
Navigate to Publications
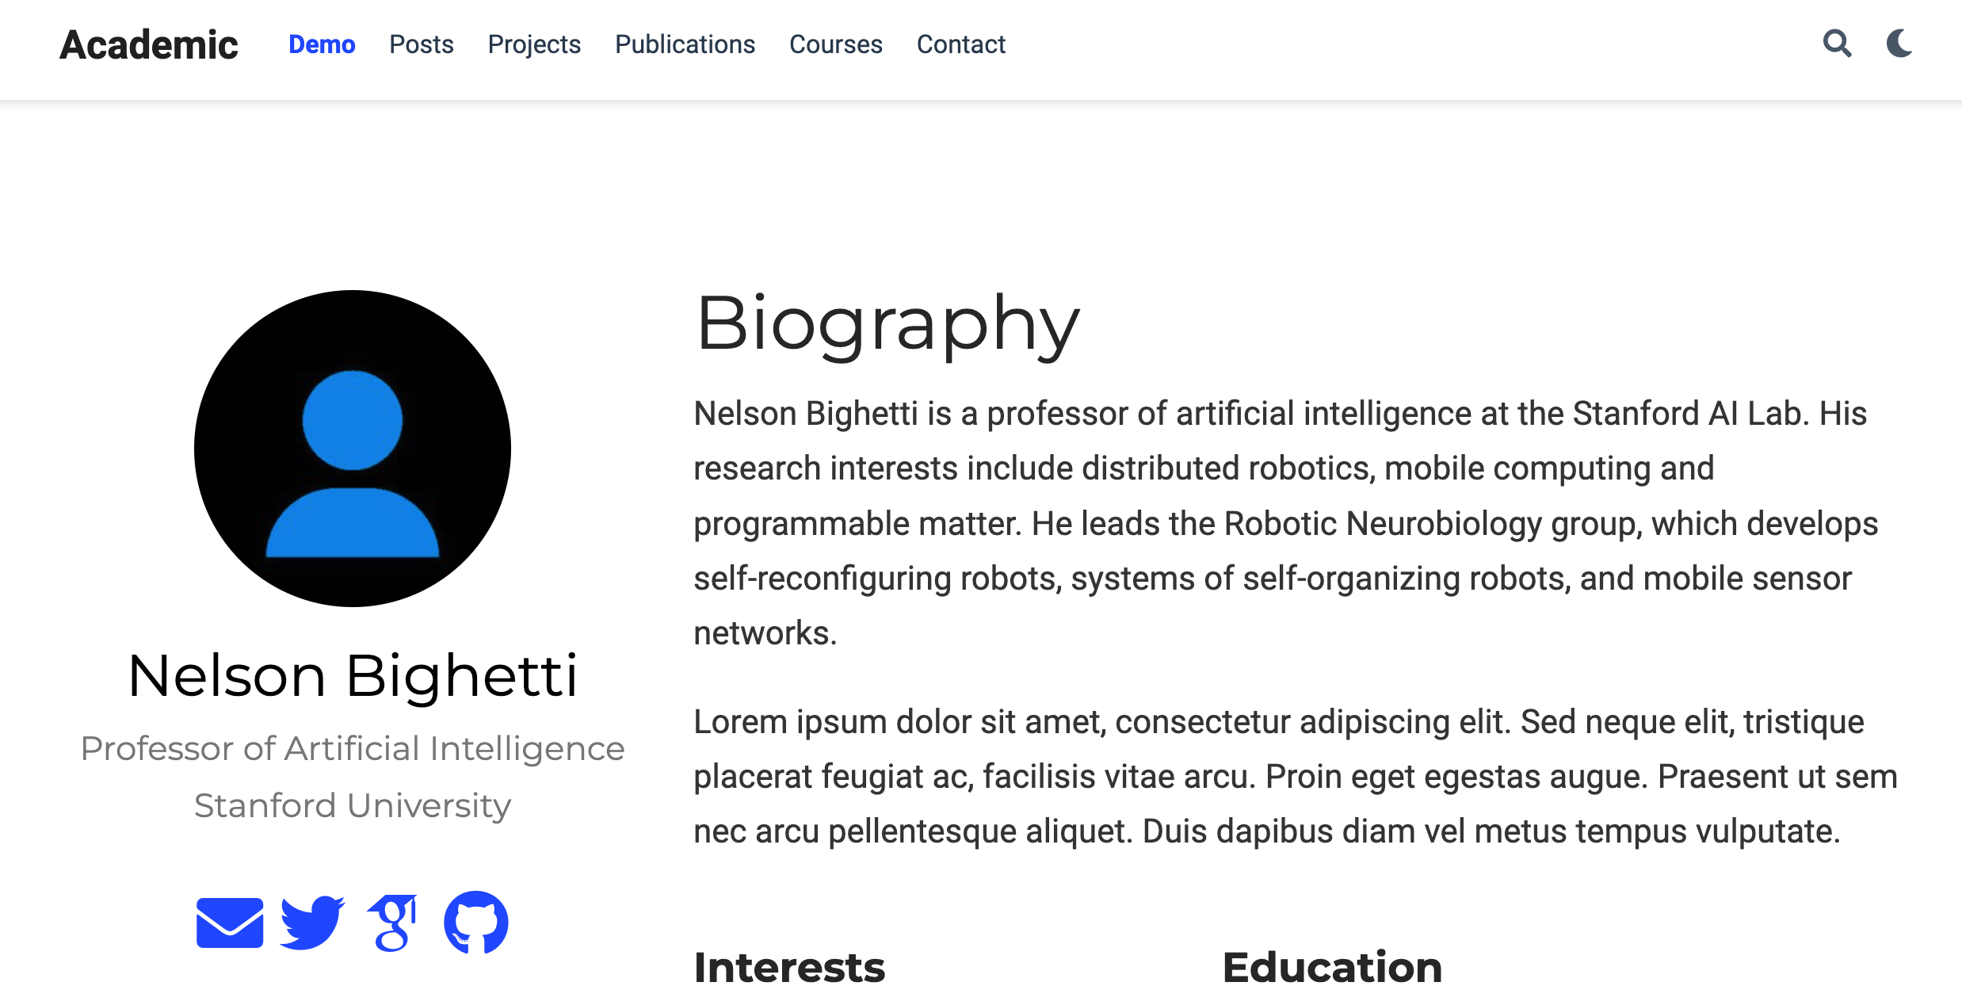(x=685, y=44)
